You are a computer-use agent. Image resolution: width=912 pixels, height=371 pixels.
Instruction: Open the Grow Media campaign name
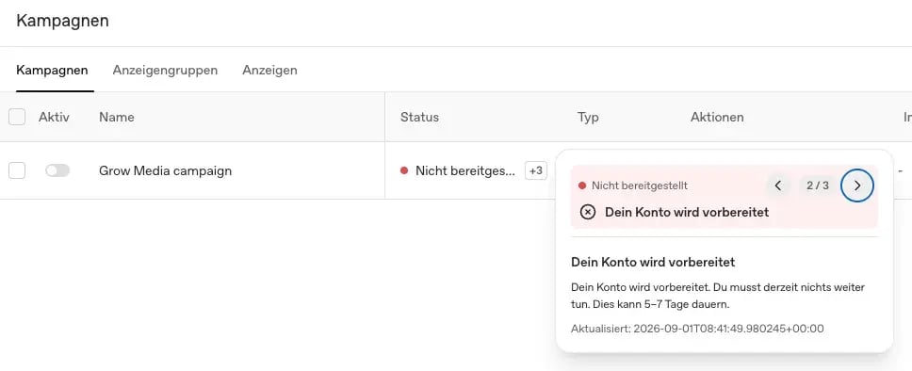pyautogui.click(x=165, y=171)
